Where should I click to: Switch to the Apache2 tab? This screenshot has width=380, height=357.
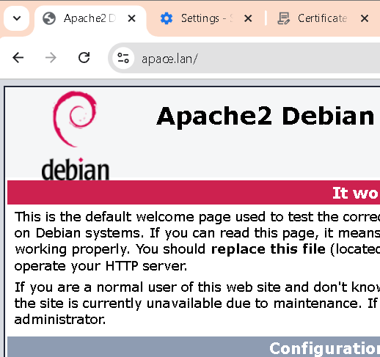click(90, 18)
